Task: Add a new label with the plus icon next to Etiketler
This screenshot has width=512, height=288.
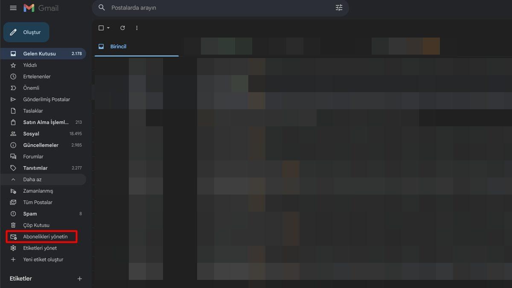Action: point(79,279)
